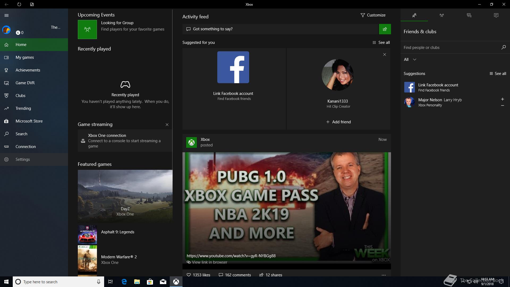Image resolution: width=510 pixels, height=287 pixels.
Task: Click the green share post button
Action: 385,29
